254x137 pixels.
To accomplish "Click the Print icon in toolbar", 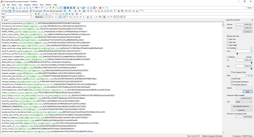I will [x=17, y=8].
